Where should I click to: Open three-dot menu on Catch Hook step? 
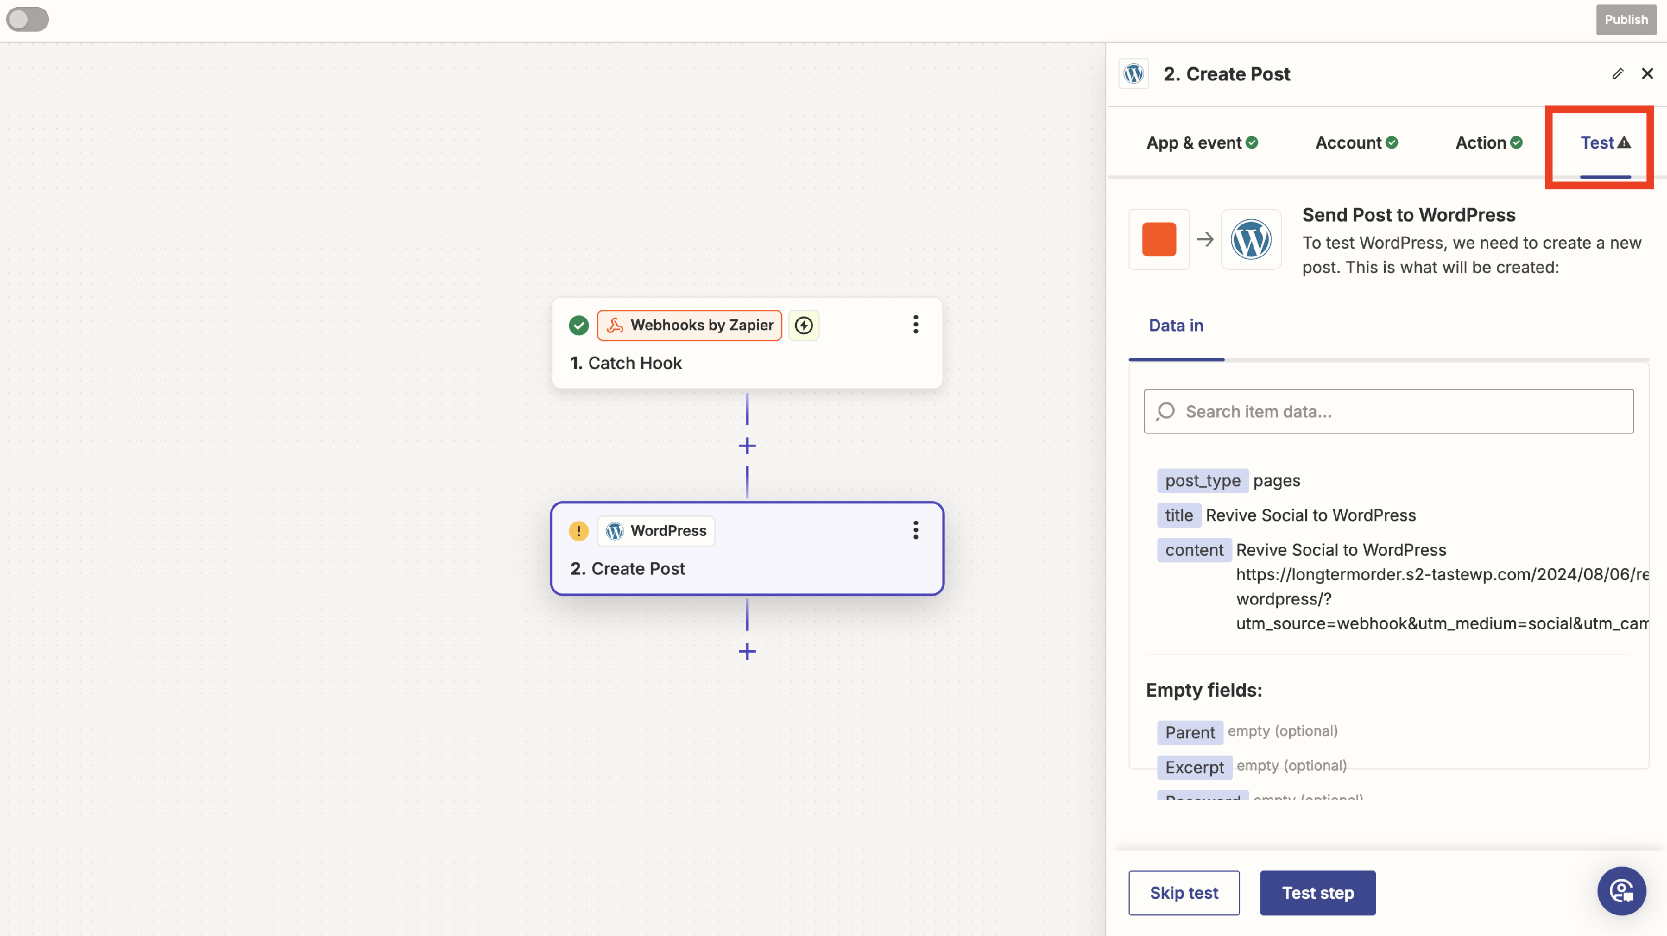tap(915, 325)
